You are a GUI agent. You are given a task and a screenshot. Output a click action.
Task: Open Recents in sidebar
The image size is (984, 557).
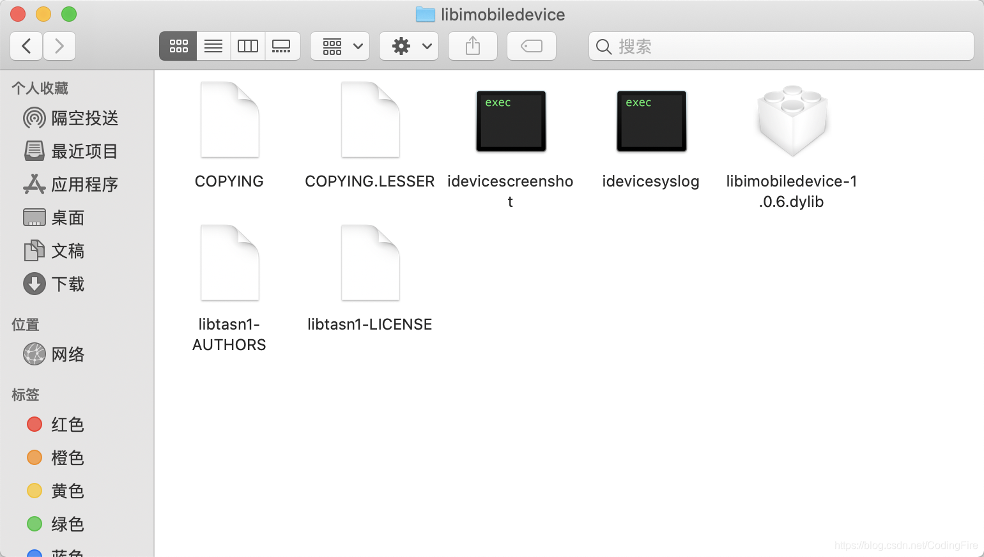pos(77,151)
